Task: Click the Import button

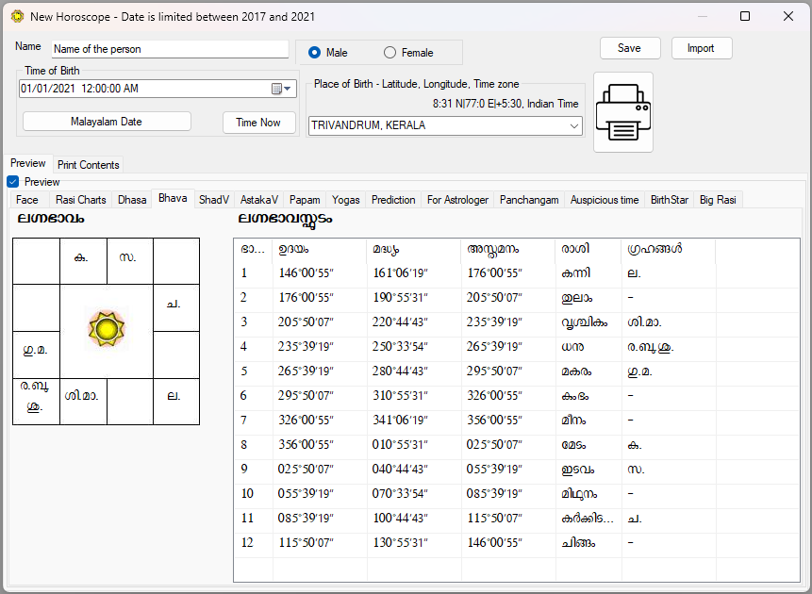Action: pos(702,47)
